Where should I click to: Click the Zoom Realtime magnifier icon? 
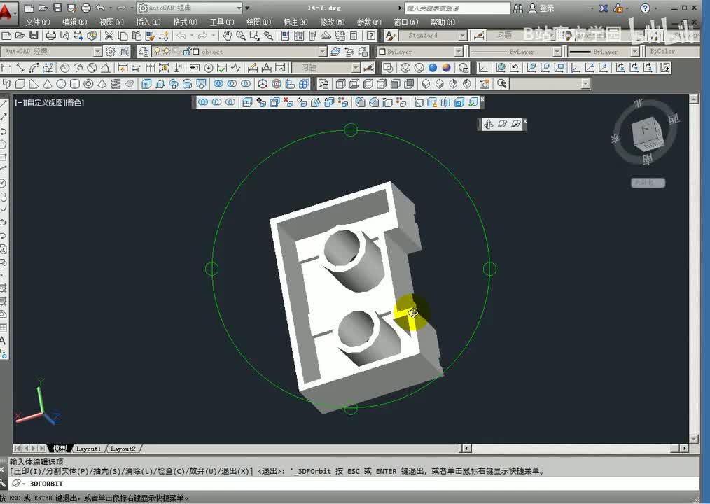(x=241, y=35)
